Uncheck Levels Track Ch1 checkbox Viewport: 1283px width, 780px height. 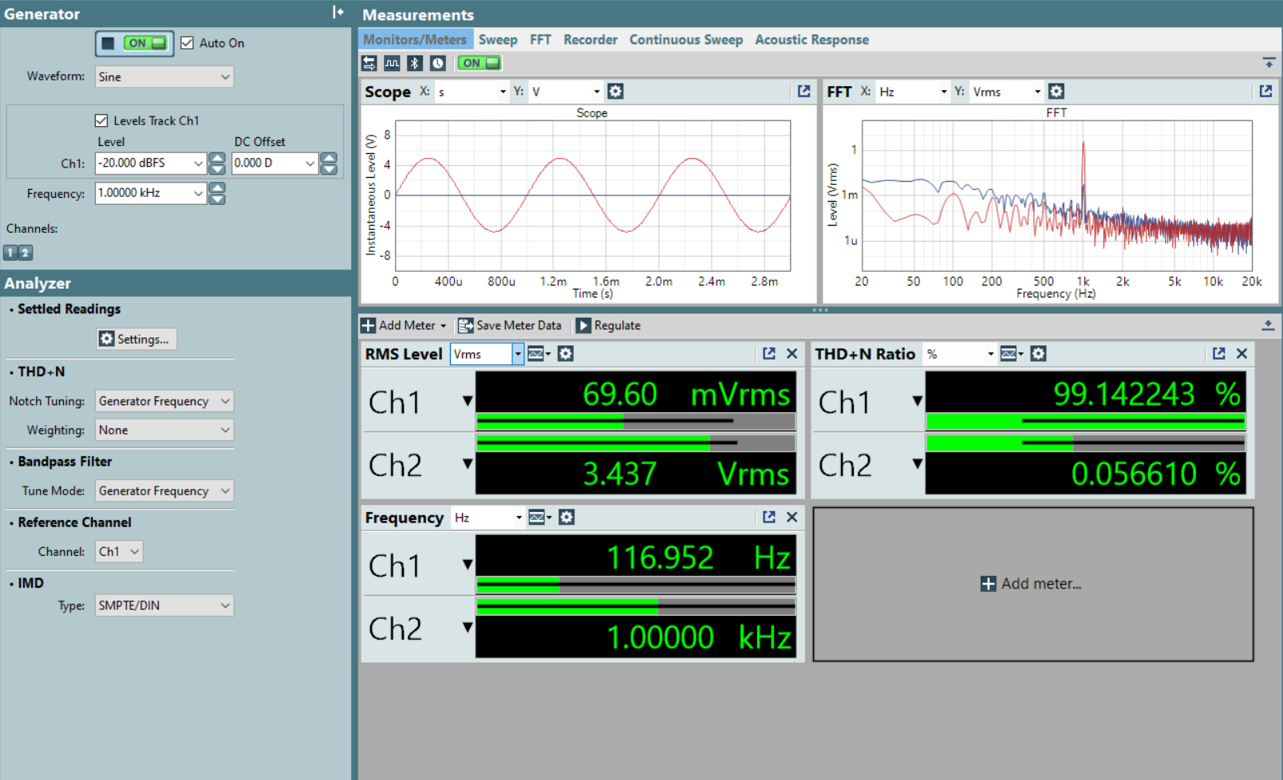[101, 120]
